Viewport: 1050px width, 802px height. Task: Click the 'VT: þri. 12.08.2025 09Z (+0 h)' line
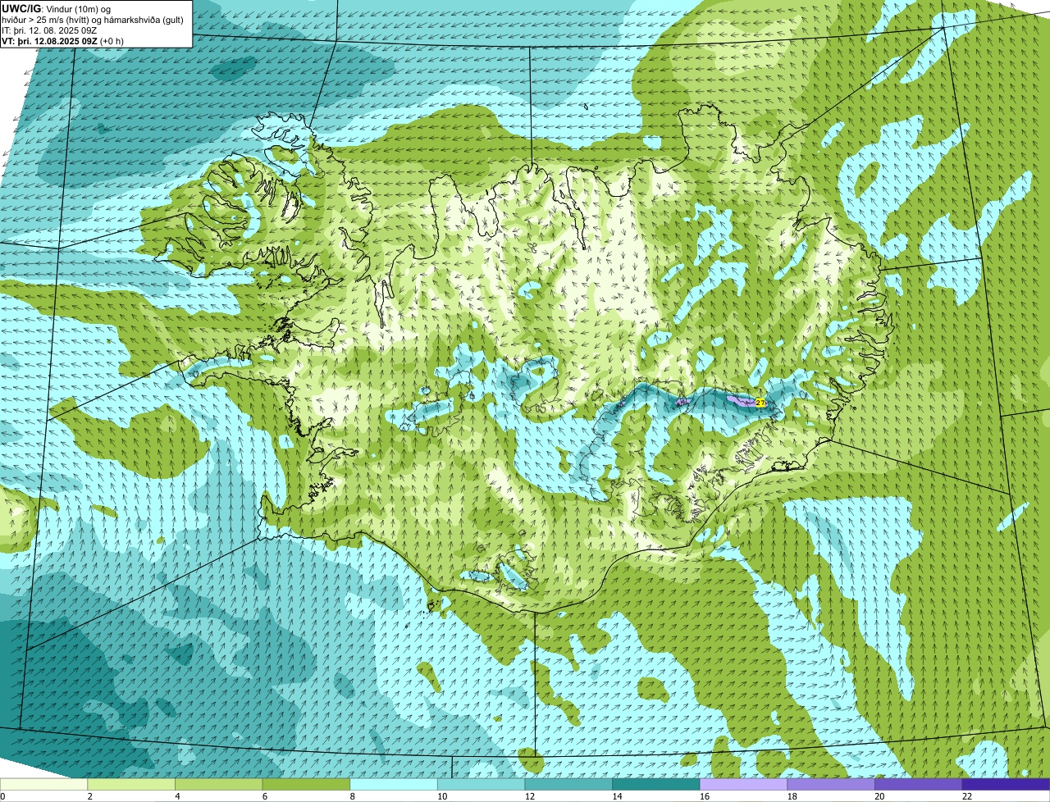(63, 41)
